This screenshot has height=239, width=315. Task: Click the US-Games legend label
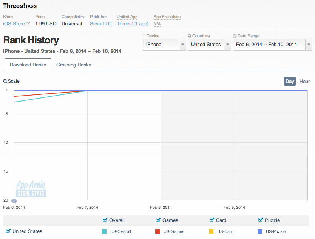pyautogui.click(x=174, y=231)
